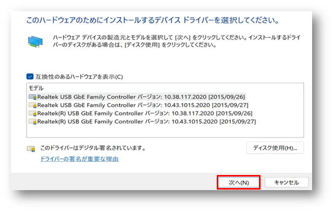Screen dimensions: 334x212
Task: Click the キャンセル button
Action: click(x=286, y=182)
